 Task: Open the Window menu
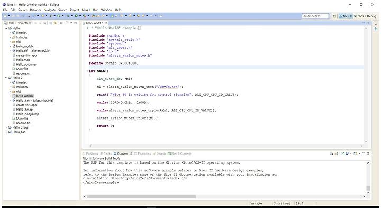click(x=106, y=10)
